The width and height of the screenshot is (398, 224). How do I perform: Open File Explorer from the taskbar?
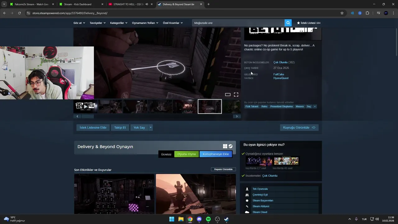coord(181,219)
